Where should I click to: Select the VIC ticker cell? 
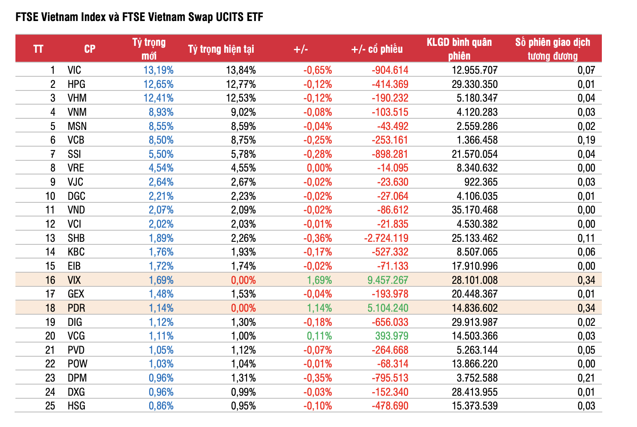click(74, 70)
